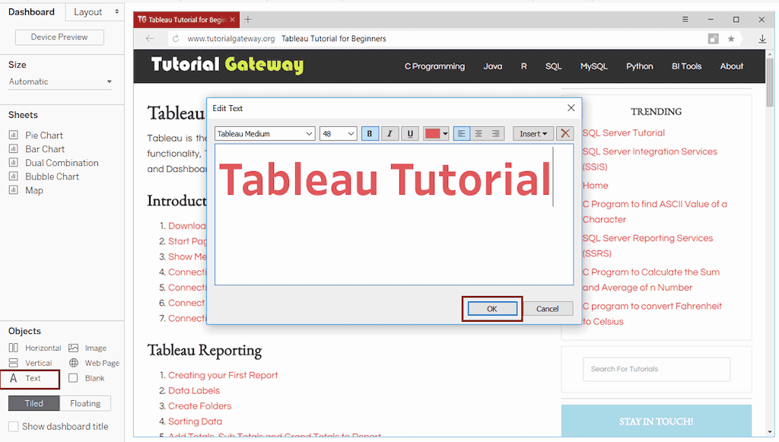Open a new browser tab
This screenshot has height=442, width=779.
(x=248, y=19)
